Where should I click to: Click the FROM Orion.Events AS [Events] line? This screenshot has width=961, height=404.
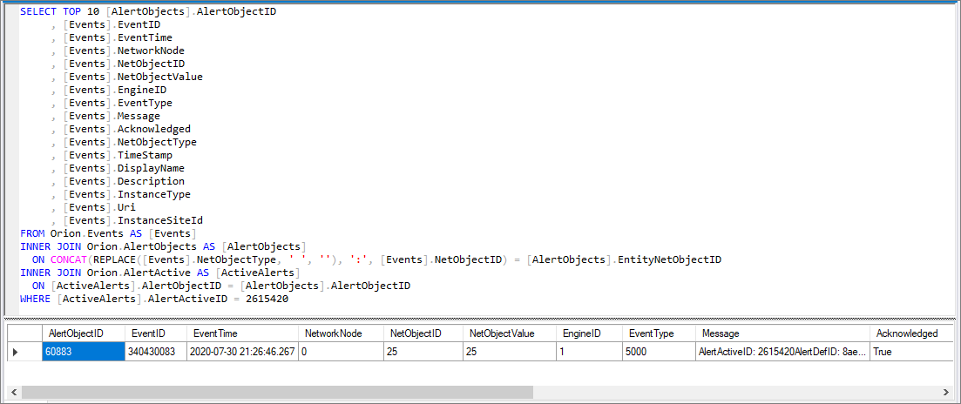coord(108,233)
